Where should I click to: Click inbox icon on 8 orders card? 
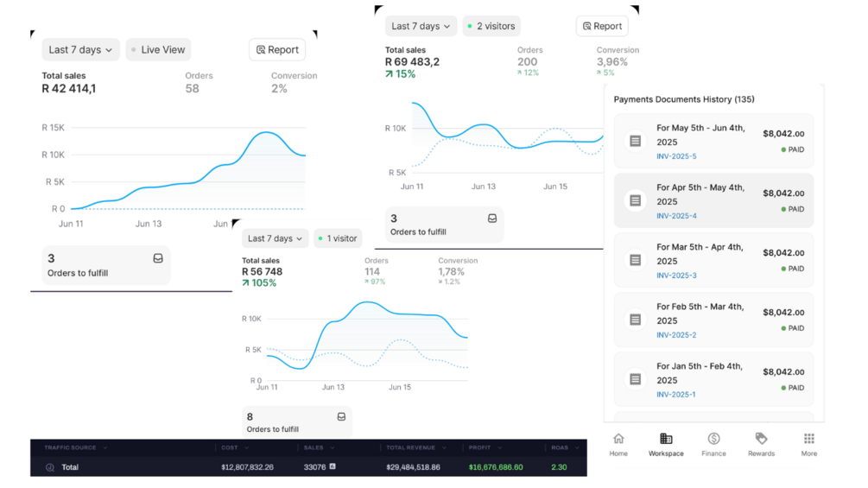pos(341,416)
